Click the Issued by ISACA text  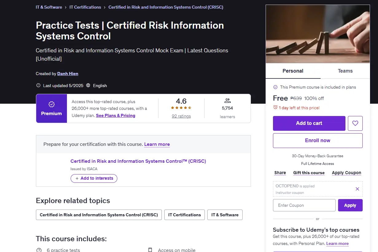pyautogui.click(x=84, y=169)
